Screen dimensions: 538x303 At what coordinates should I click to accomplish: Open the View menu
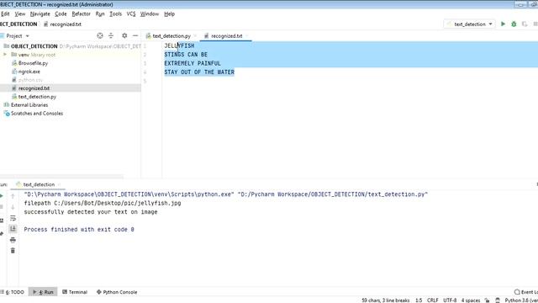click(20, 13)
